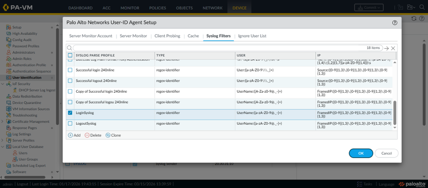Image resolution: width=428 pixels, height=188 pixels.
Task: Click the Setup gear icon in sidebar
Action: 9,27
